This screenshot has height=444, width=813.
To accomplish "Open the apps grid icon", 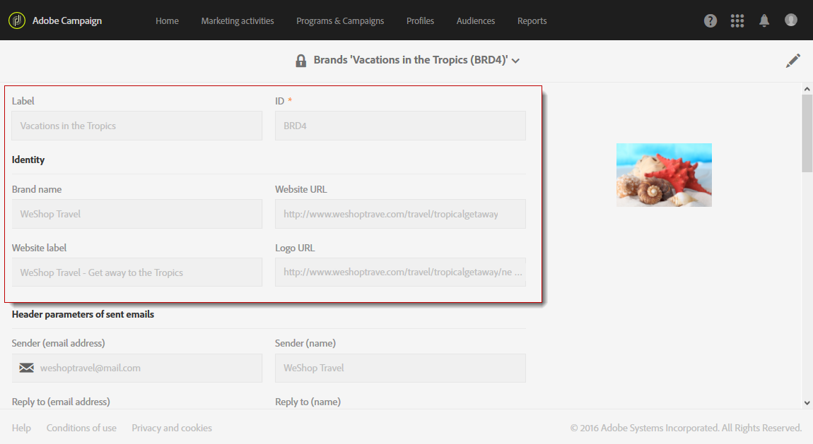I will tap(737, 20).
